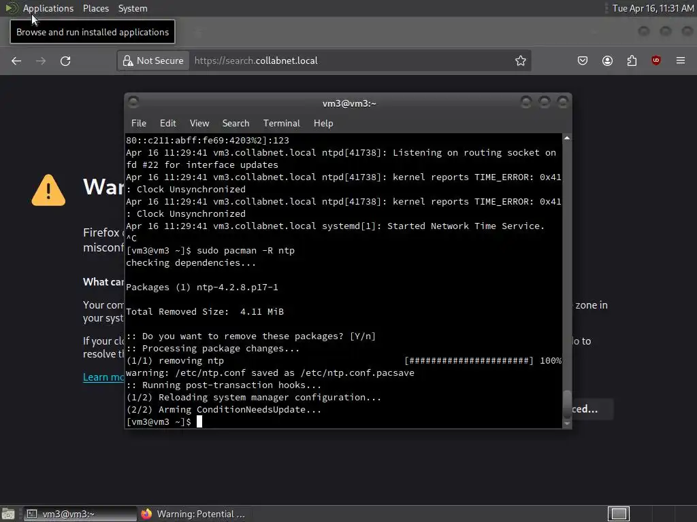This screenshot has width=697, height=522.
Task: Open the Terminal menu in the menubar
Action: (x=281, y=124)
